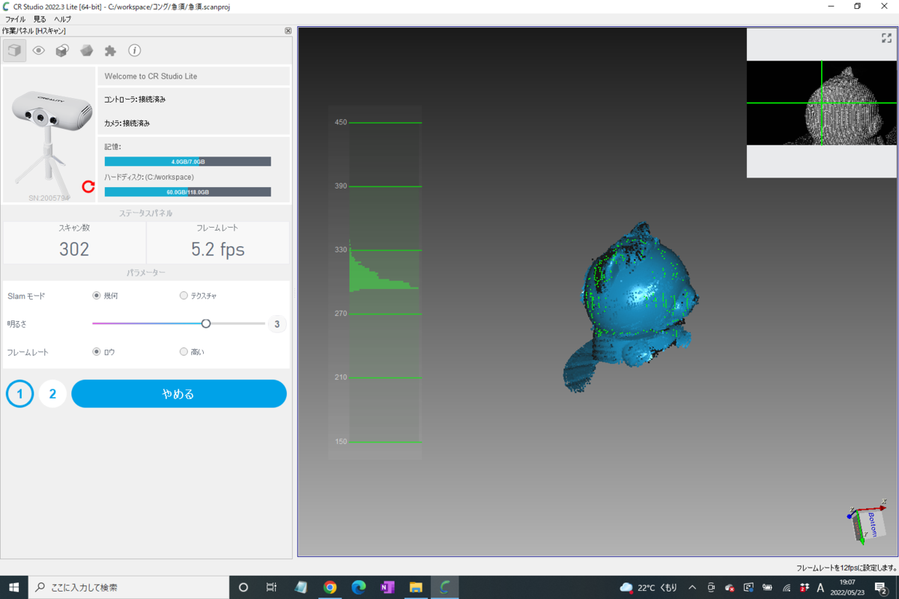Open the battery status tray icon

coord(766,588)
